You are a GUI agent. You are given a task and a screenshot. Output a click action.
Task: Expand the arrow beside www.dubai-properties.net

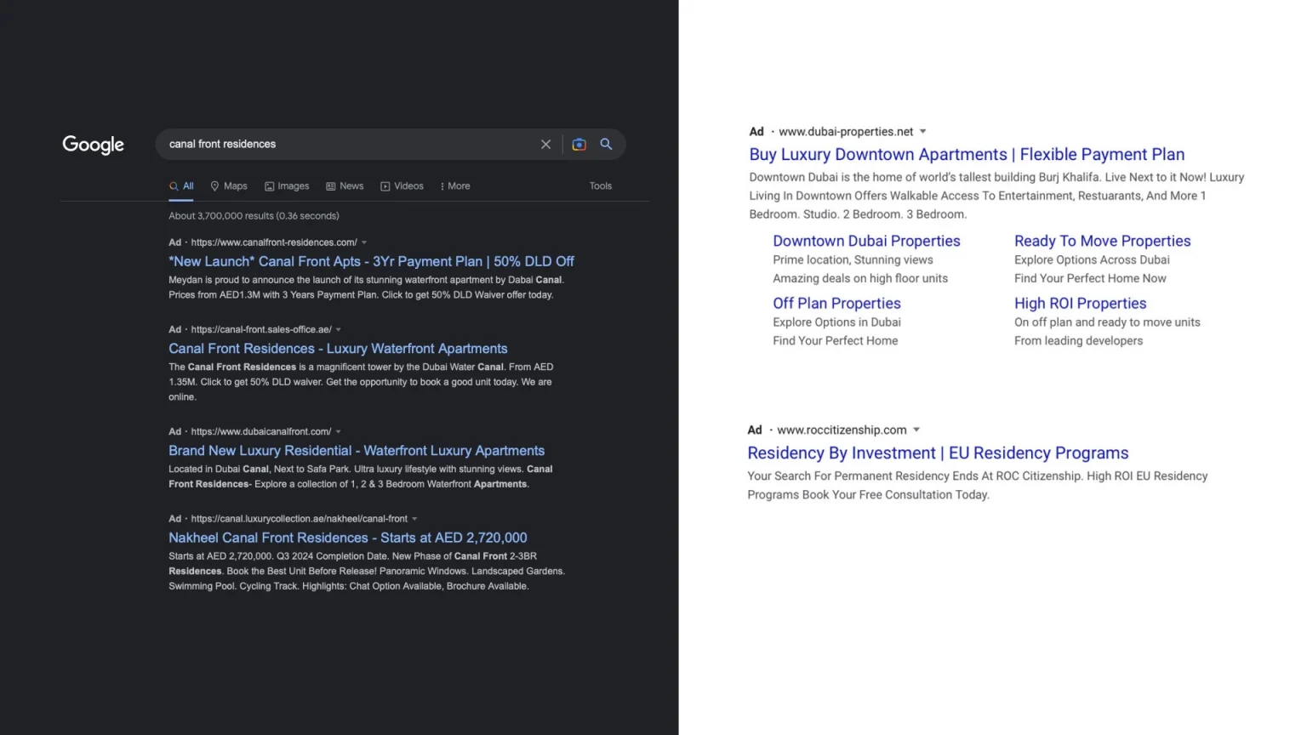point(922,132)
